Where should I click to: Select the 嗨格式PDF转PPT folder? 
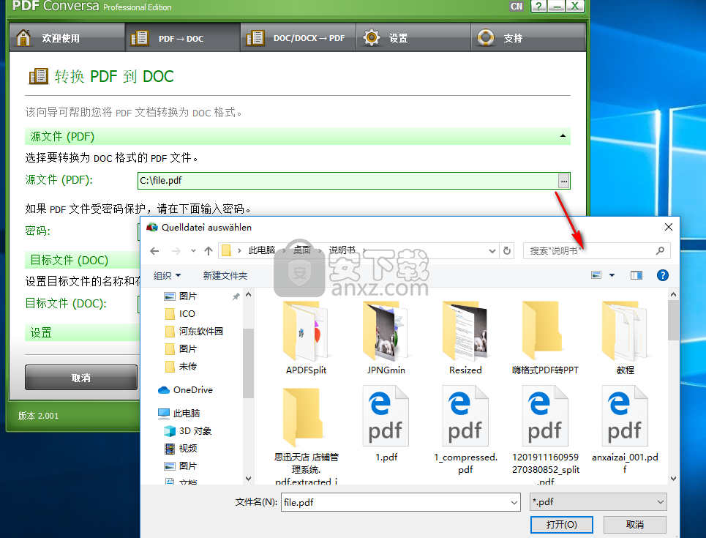coord(545,338)
